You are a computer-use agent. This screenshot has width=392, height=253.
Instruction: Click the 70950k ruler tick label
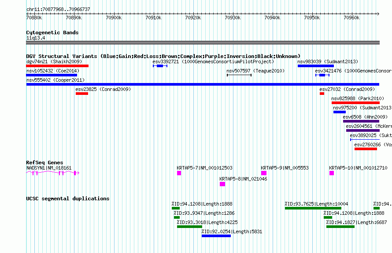312,18
